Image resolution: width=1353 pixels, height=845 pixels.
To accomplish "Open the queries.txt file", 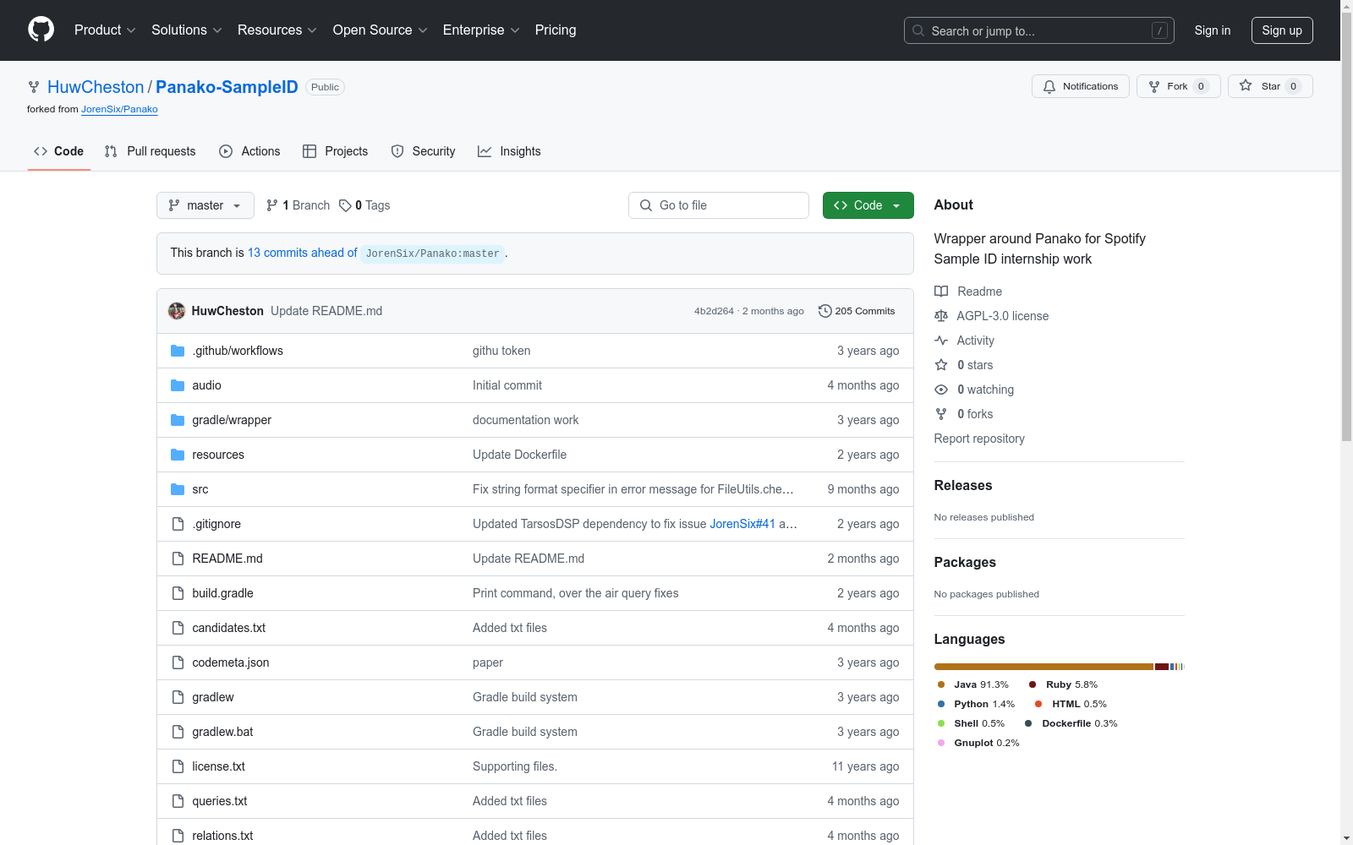I will tap(219, 801).
